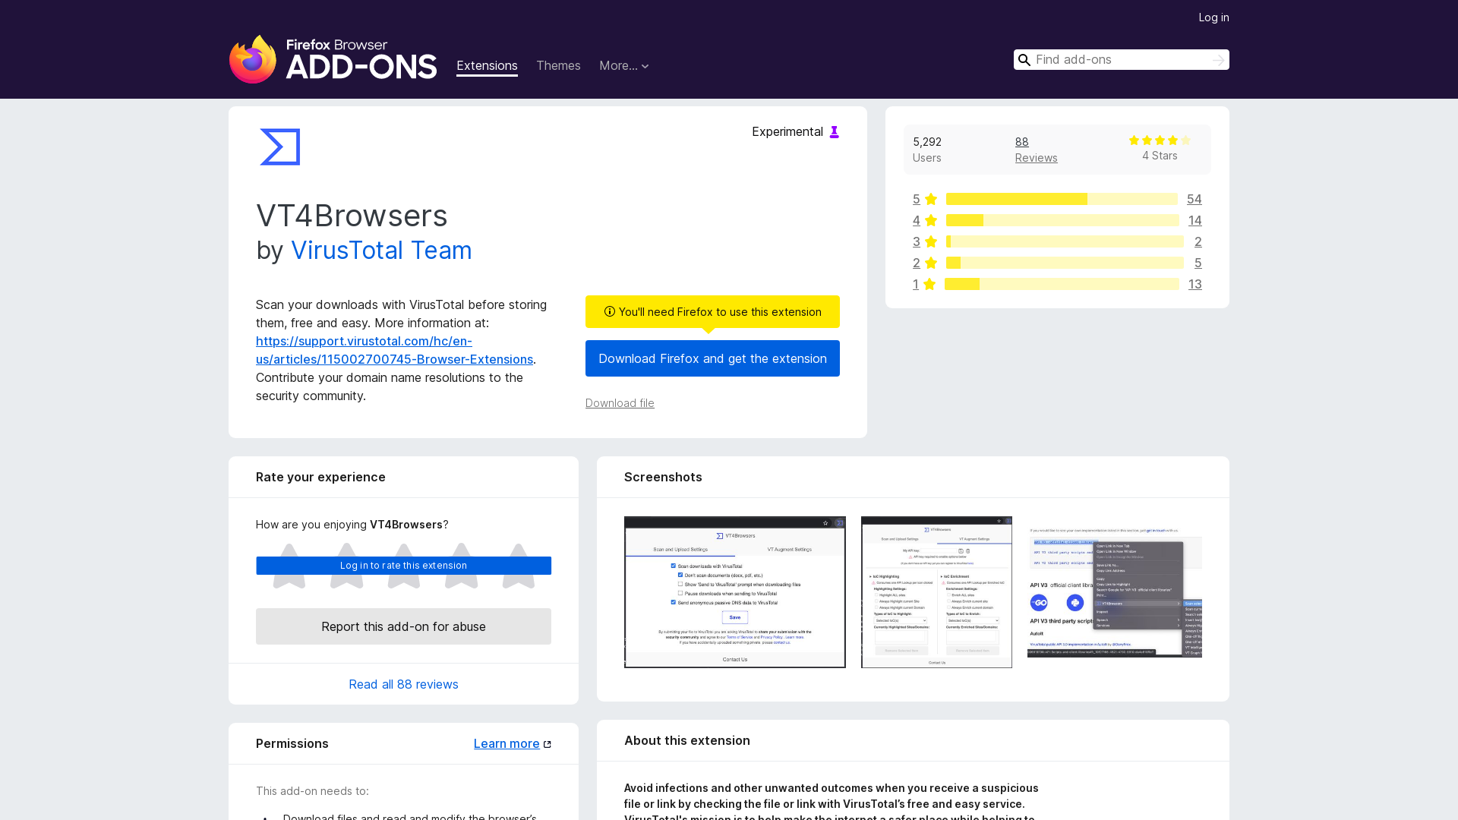The width and height of the screenshot is (1458, 820).
Task: Click the second rating star
Action: [x=346, y=566]
